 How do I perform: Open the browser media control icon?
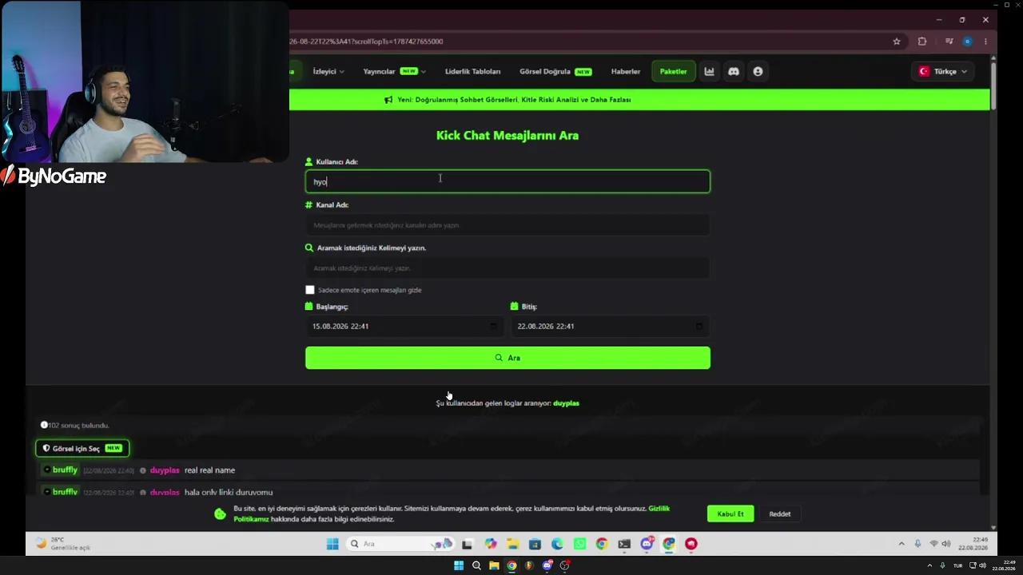949,42
